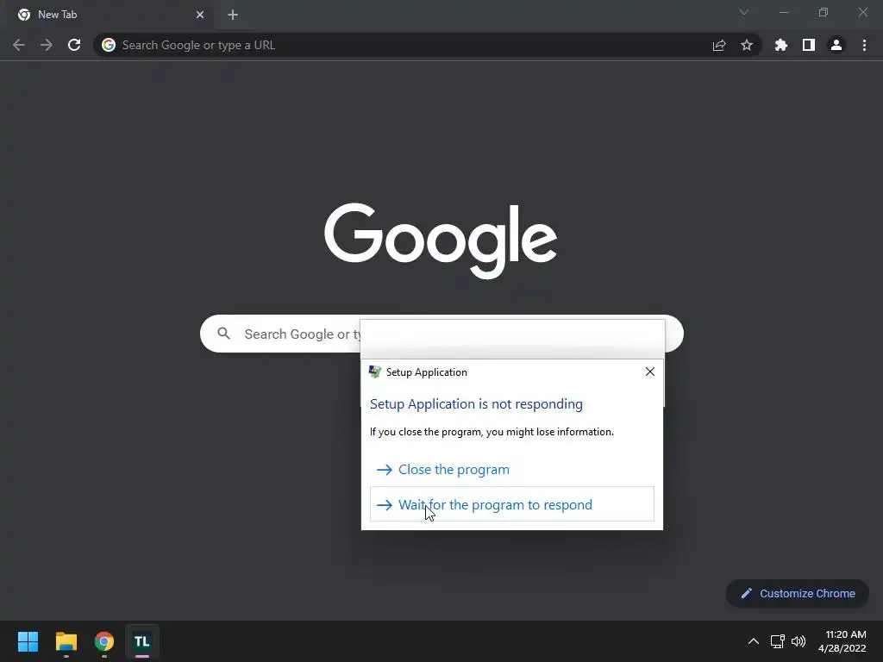Open a new tab with plus
Image resolution: width=883 pixels, height=662 pixels.
coord(233,15)
